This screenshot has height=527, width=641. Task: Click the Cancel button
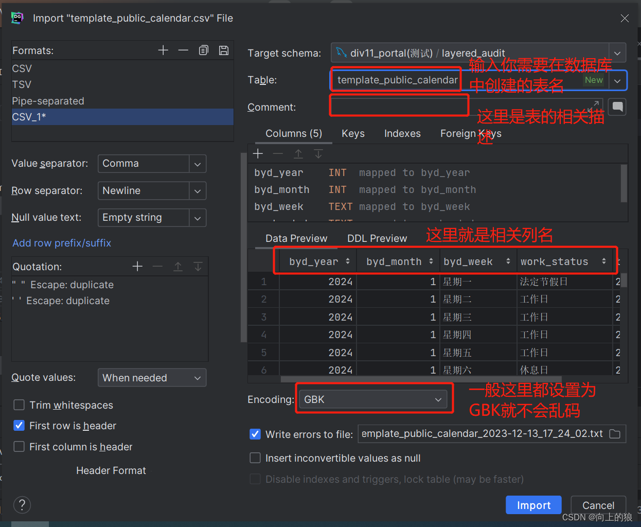[598, 505]
